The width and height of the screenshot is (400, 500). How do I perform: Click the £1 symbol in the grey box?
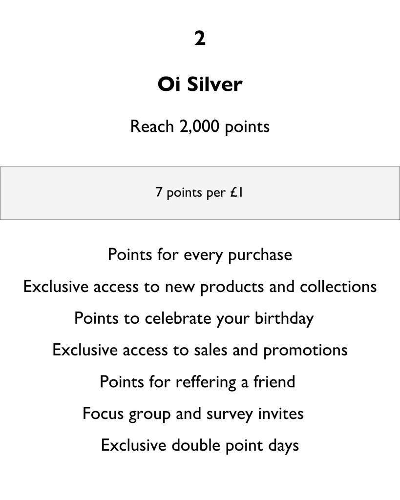(x=236, y=192)
